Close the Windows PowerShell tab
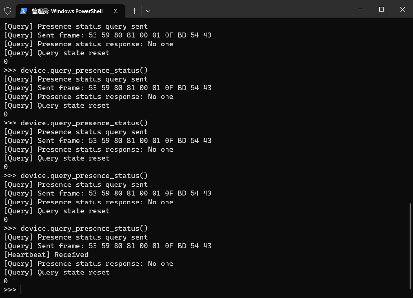Image resolution: width=413 pixels, height=298 pixels. click(x=116, y=11)
